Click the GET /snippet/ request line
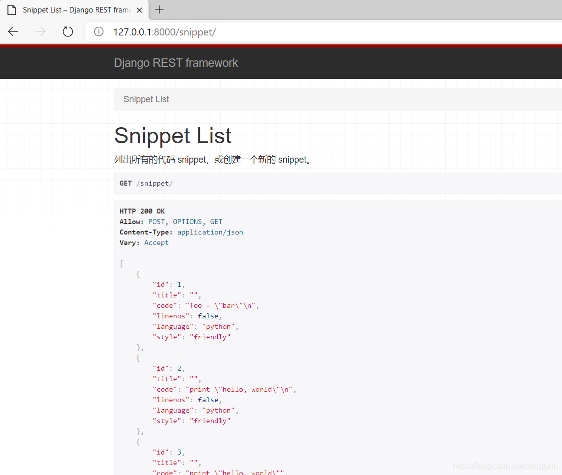 (146, 183)
